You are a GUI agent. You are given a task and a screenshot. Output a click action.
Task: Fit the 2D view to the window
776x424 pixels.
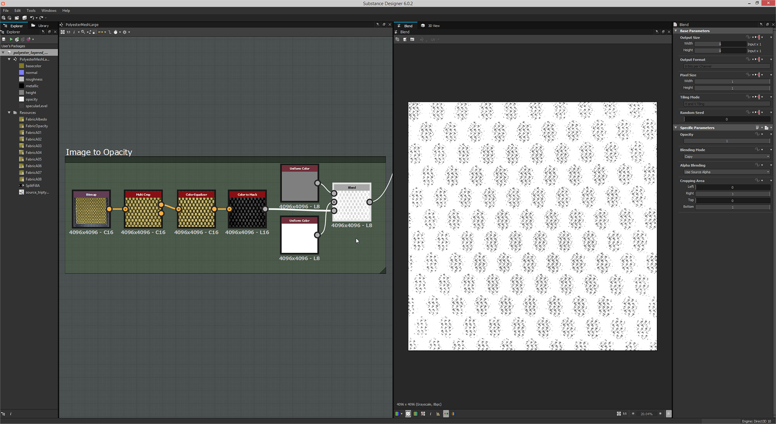(619, 414)
